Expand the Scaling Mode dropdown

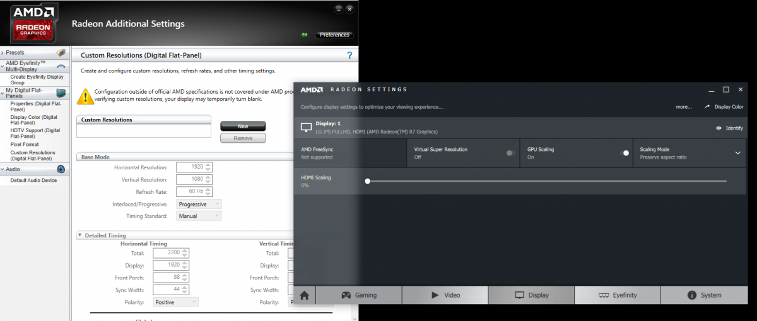tap(737, 153)
